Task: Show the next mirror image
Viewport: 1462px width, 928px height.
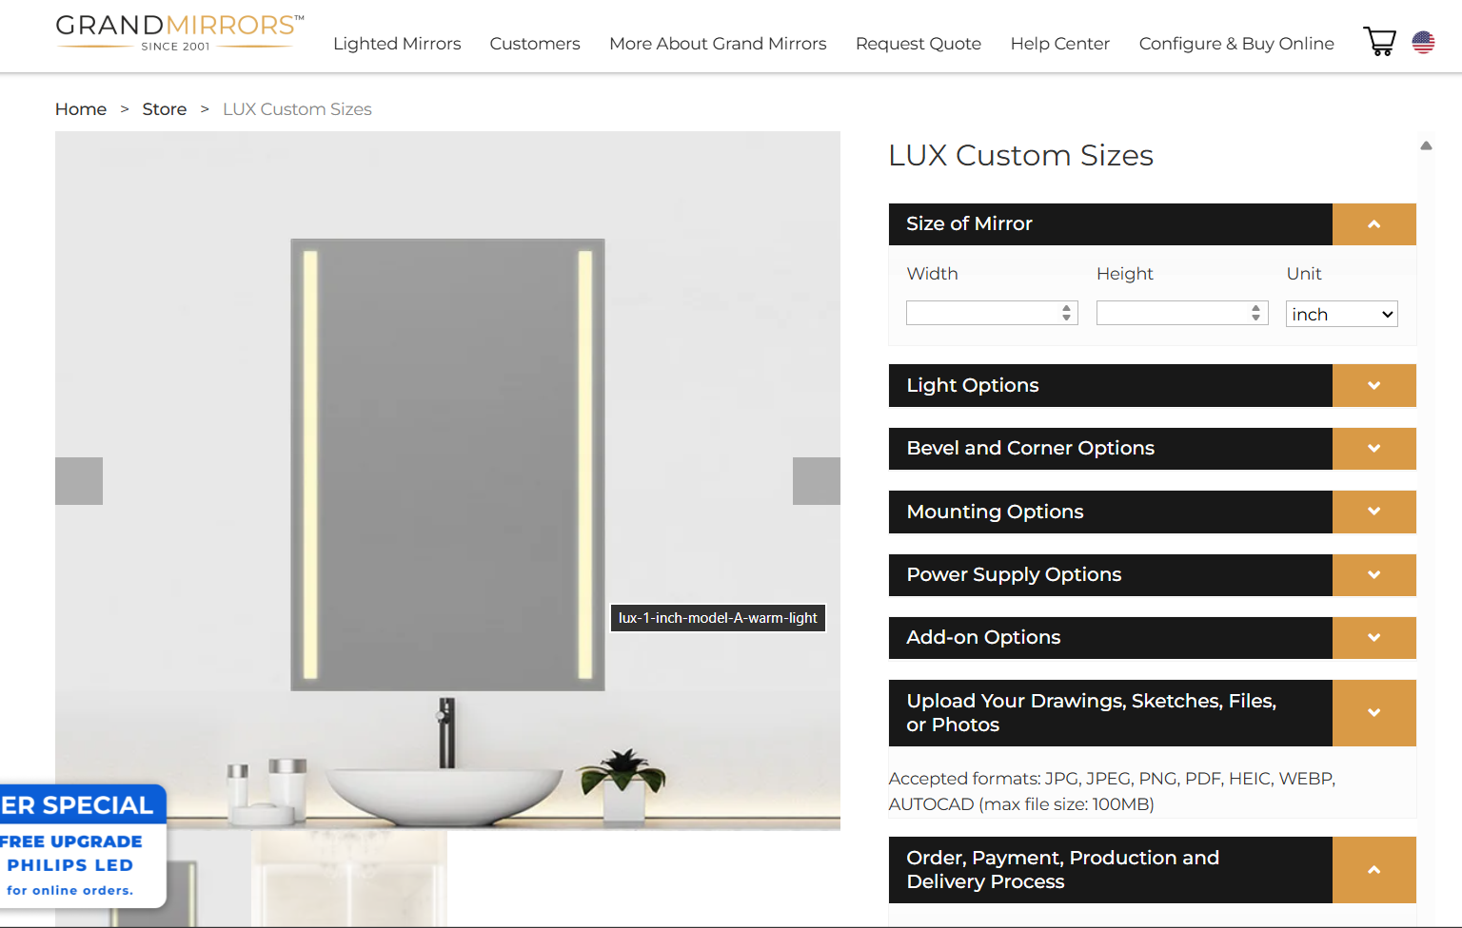Action: point(817,481)
